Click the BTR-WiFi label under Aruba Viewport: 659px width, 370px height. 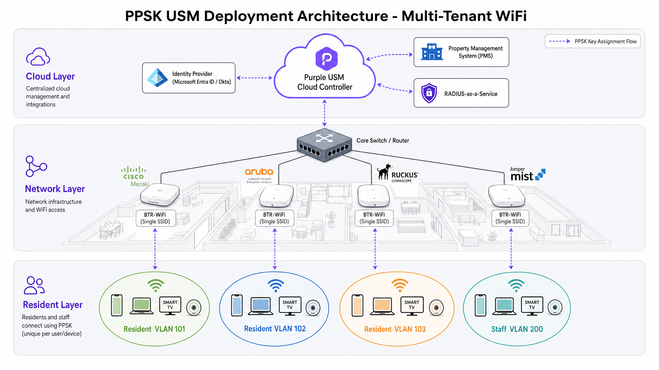(274, 218)
